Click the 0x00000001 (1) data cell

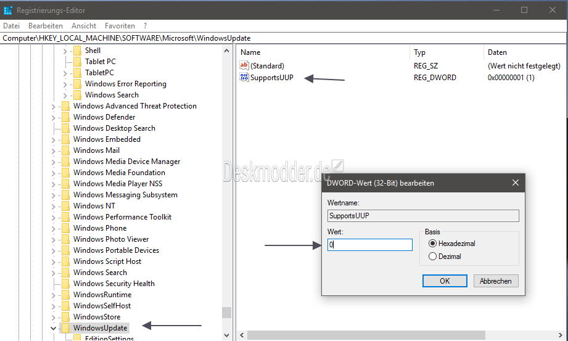point(511,78)
